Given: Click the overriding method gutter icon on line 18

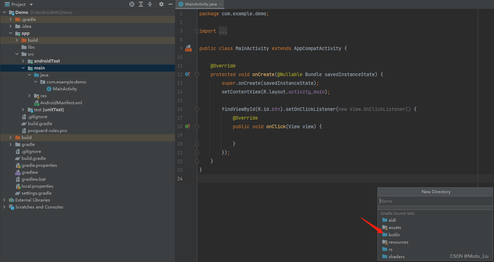Looking at the screenshot, I should pos(188,126).
